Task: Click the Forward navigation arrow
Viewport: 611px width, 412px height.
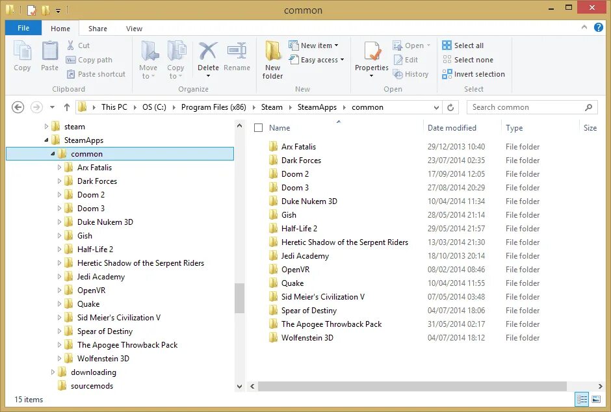Action: (x=36, y=107)
